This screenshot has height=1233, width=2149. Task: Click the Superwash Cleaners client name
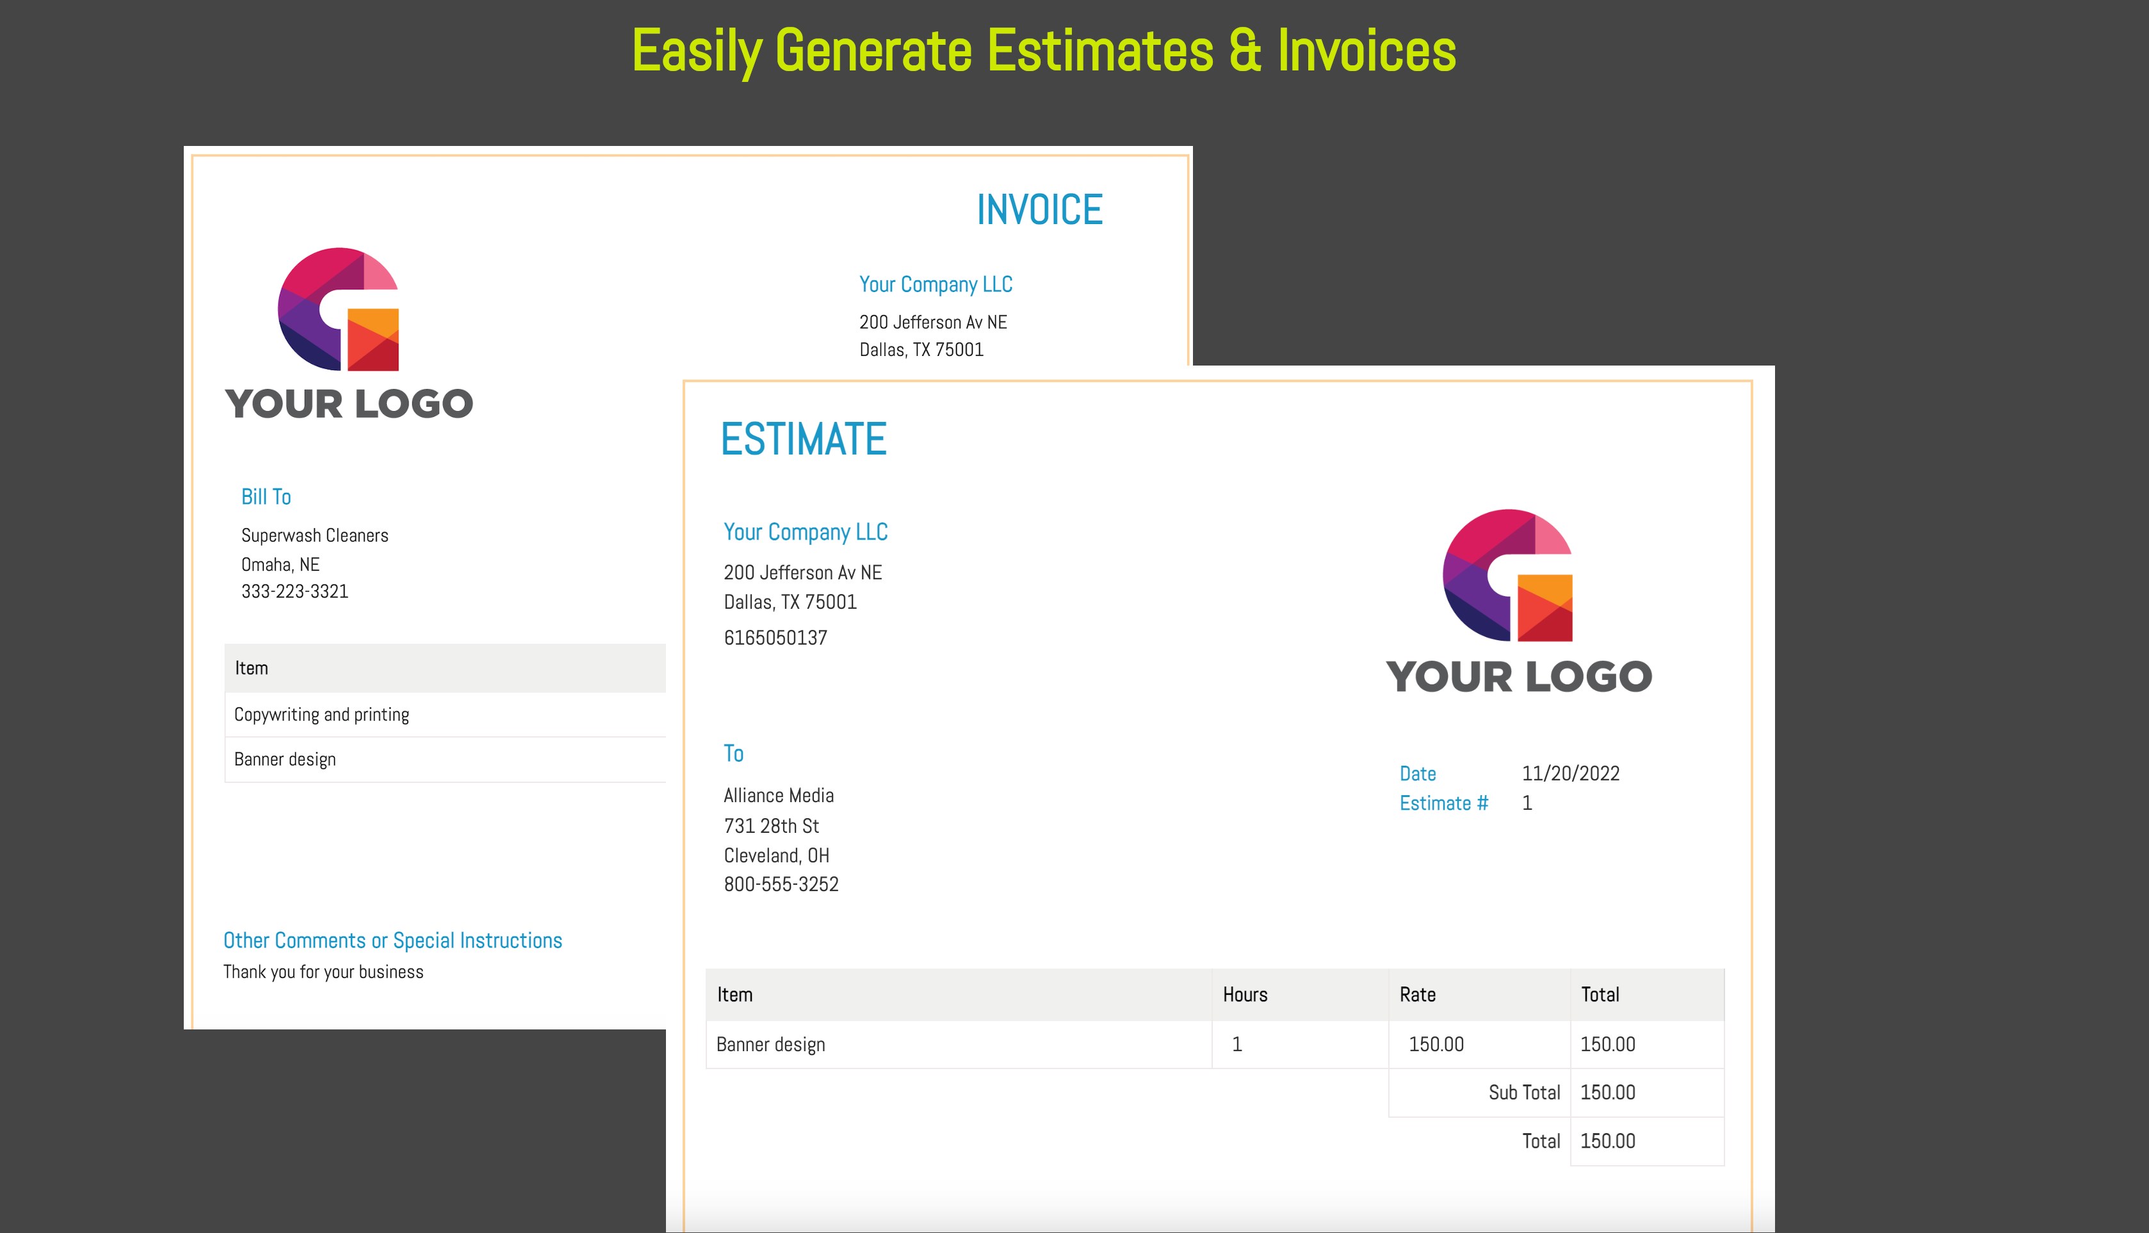coord(314,535)
